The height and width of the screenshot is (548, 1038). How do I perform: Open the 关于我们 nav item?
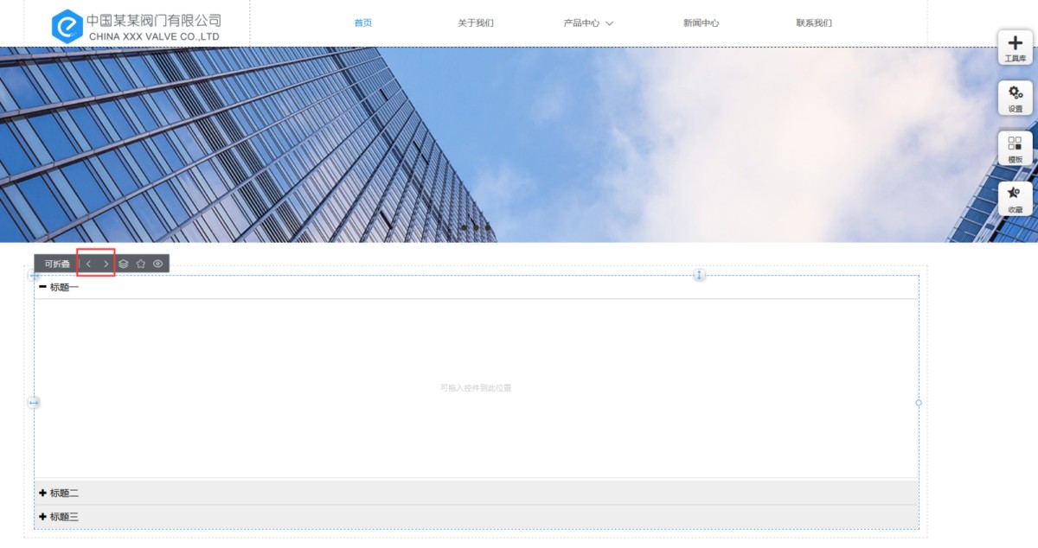tap(476, 23)
